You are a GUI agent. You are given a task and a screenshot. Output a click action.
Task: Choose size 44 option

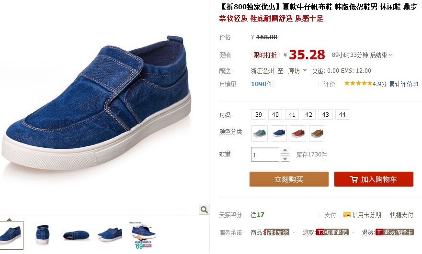[x=342, y=114]
